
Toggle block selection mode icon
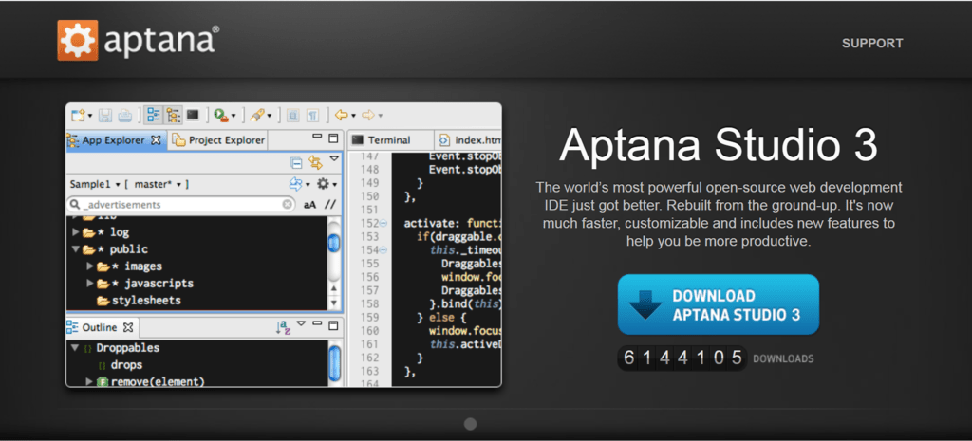293,115
